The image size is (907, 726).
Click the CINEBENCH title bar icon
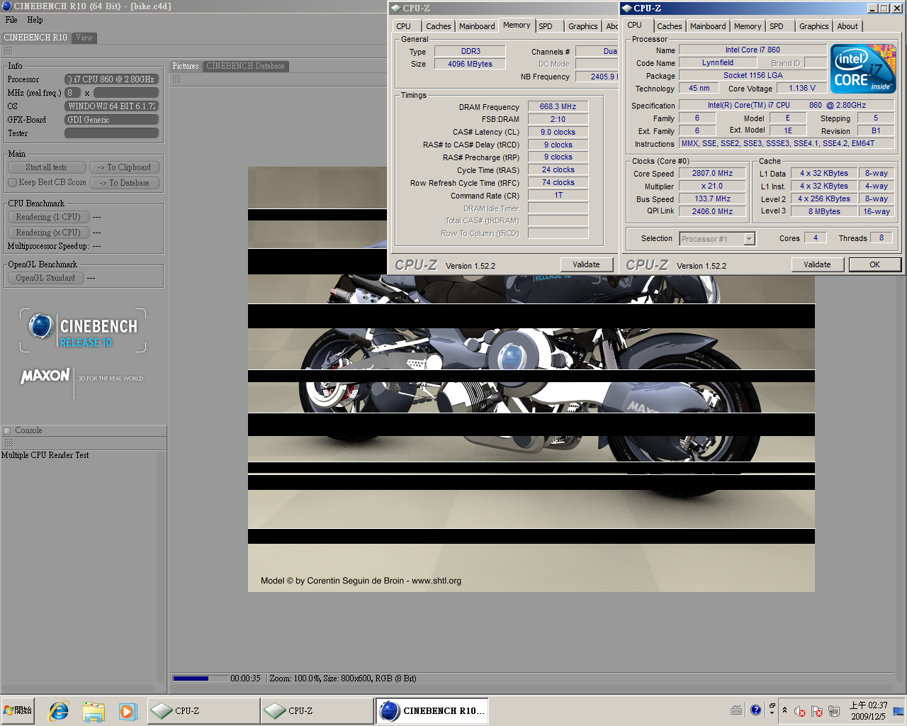click(x=6, y=6)
